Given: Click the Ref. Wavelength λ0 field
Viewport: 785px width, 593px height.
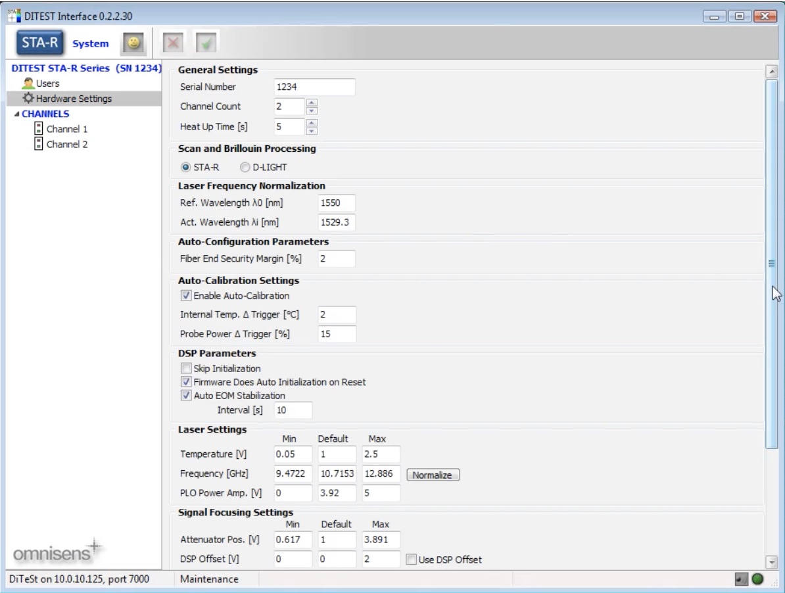Looking at the screenshot, I should [x=337, y=202].
